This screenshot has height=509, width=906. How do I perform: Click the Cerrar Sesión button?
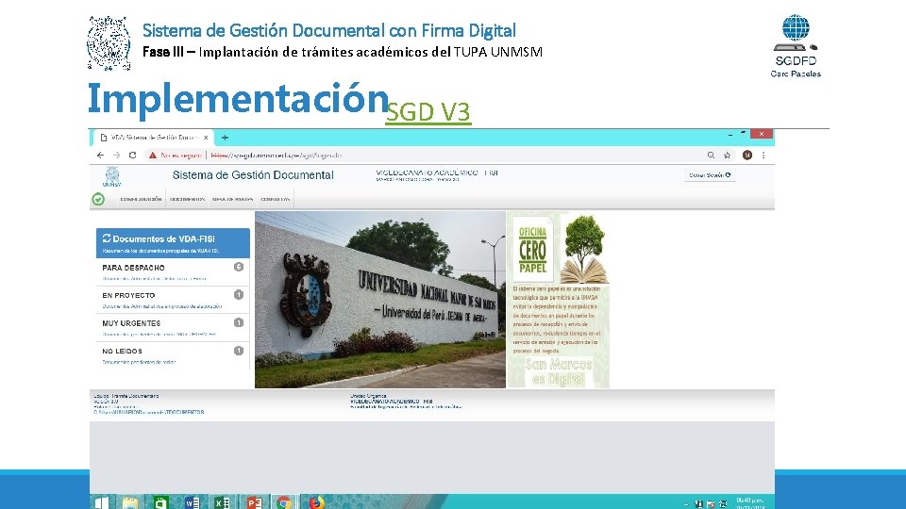(710, 175)
